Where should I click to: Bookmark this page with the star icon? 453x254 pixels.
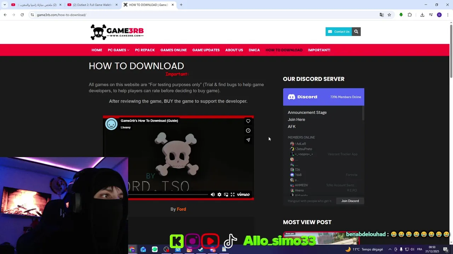coord(389,15)
